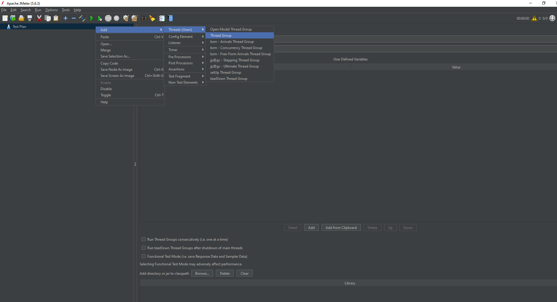The height and width of the screenshot is (302, 557).
Task: Toggle Functional Test Mode checkbox
Action: point(144,256)
